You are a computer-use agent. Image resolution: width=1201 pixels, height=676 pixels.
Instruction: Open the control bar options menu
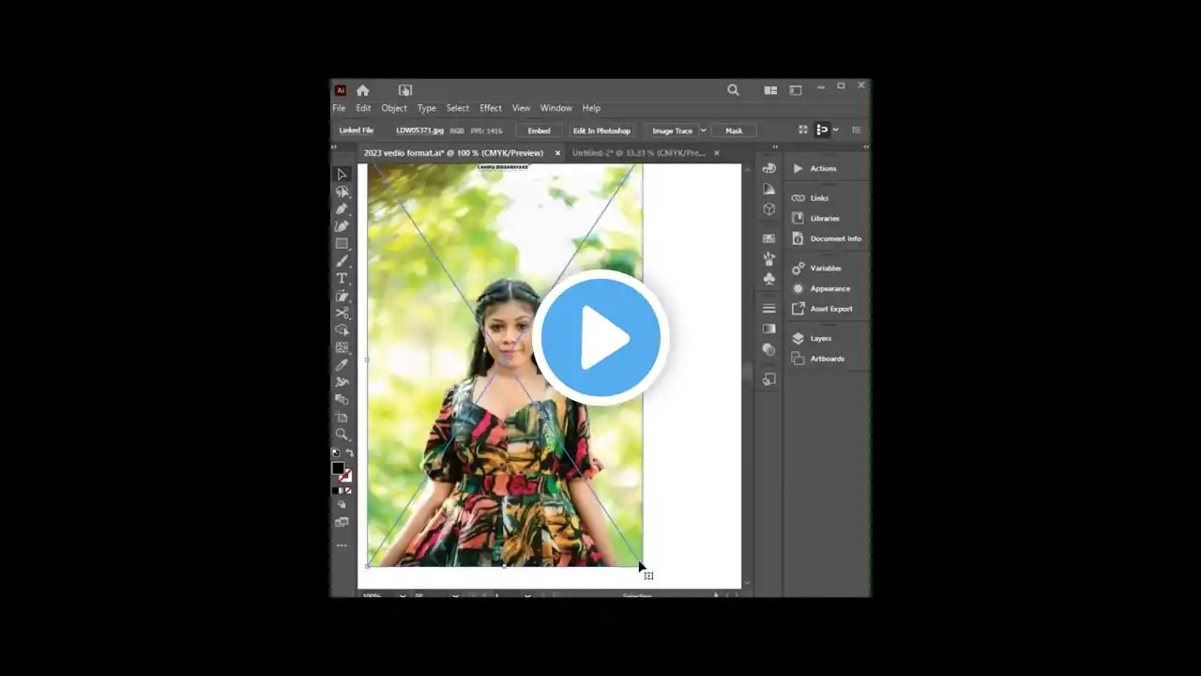point(856,131)
